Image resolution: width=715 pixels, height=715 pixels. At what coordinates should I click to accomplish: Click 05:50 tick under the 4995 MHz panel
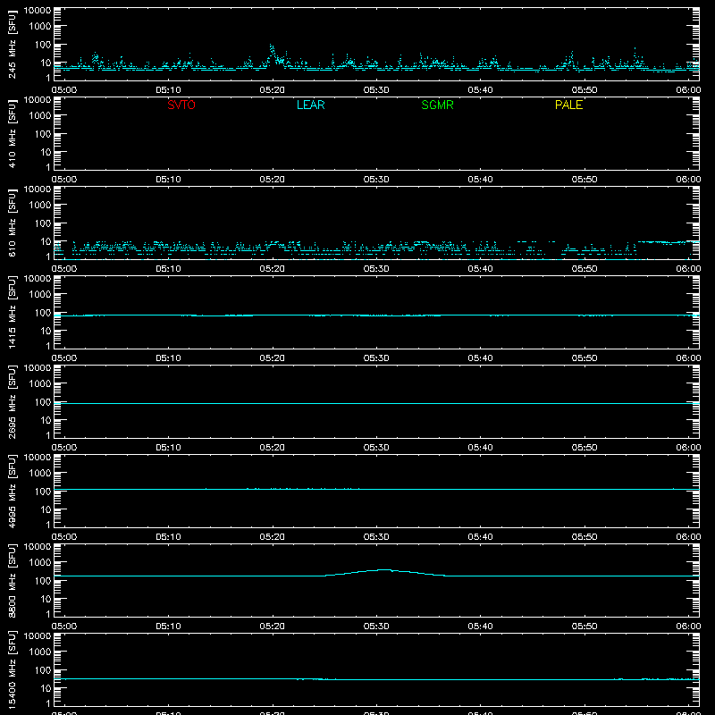(585, 537)
